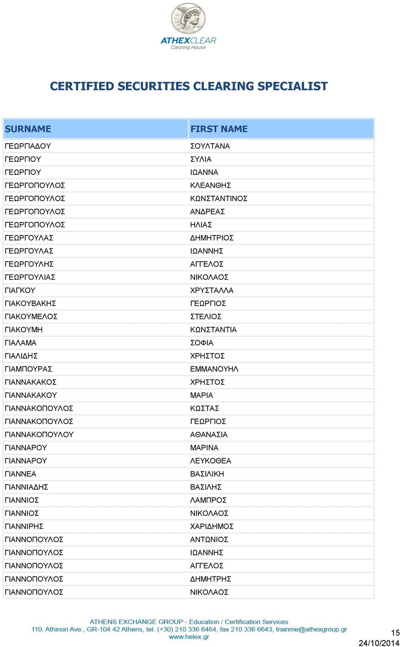400x647 pixels.
Task: Click first name ΧΑΡΙΔΗΜΟΣ
Action: click(212, 526)
